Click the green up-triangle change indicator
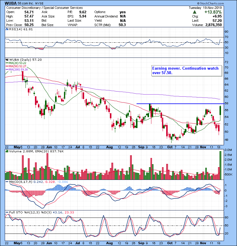237x246 pixels. point(195,12)
